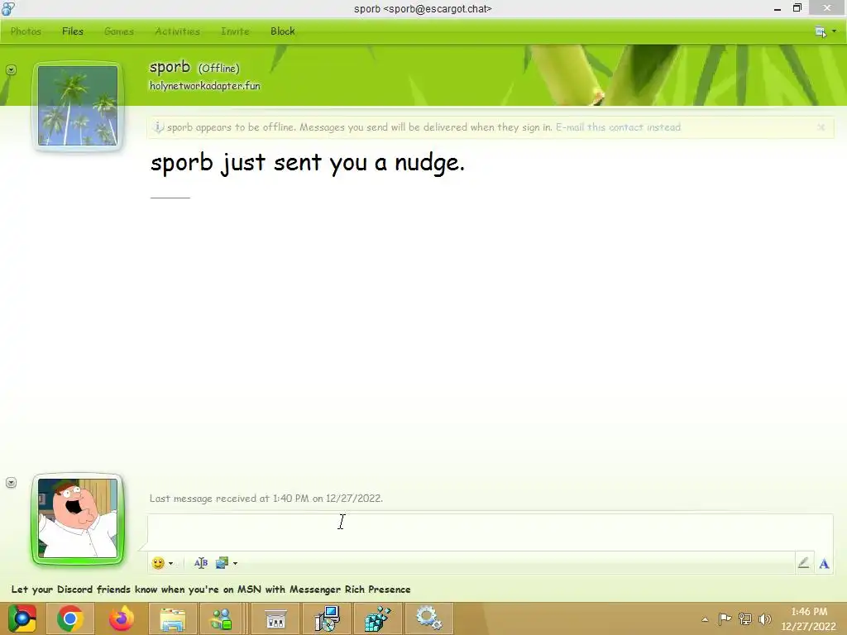Open the computer setup disc taskbar icon

328,618
